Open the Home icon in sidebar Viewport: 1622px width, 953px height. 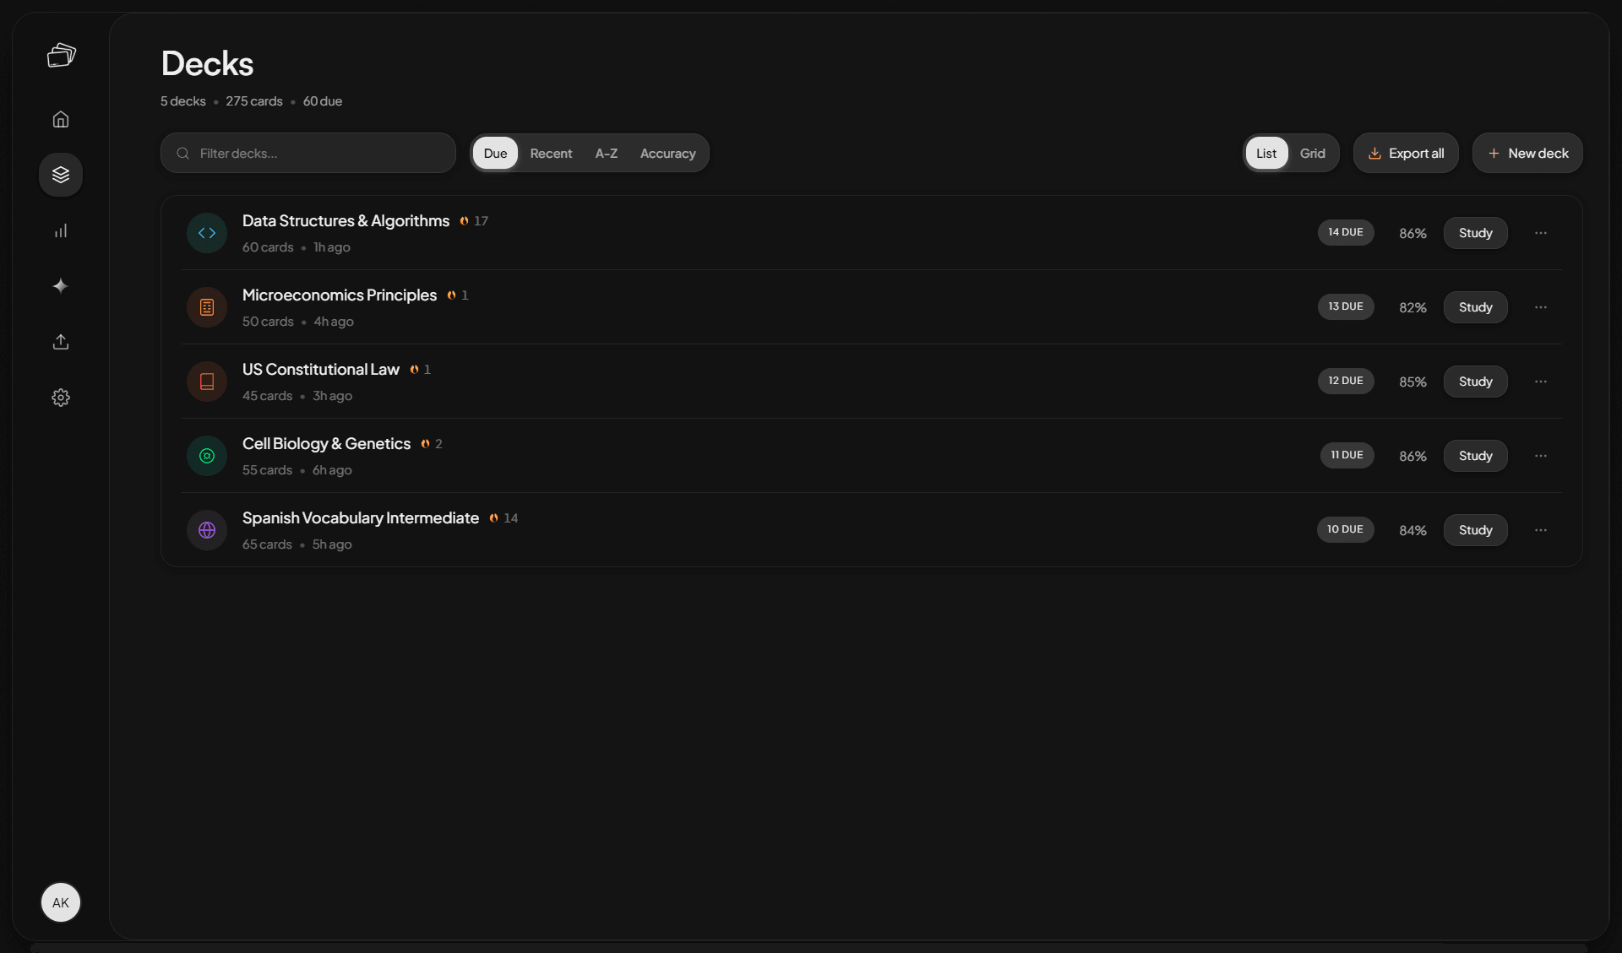point(61,119)
